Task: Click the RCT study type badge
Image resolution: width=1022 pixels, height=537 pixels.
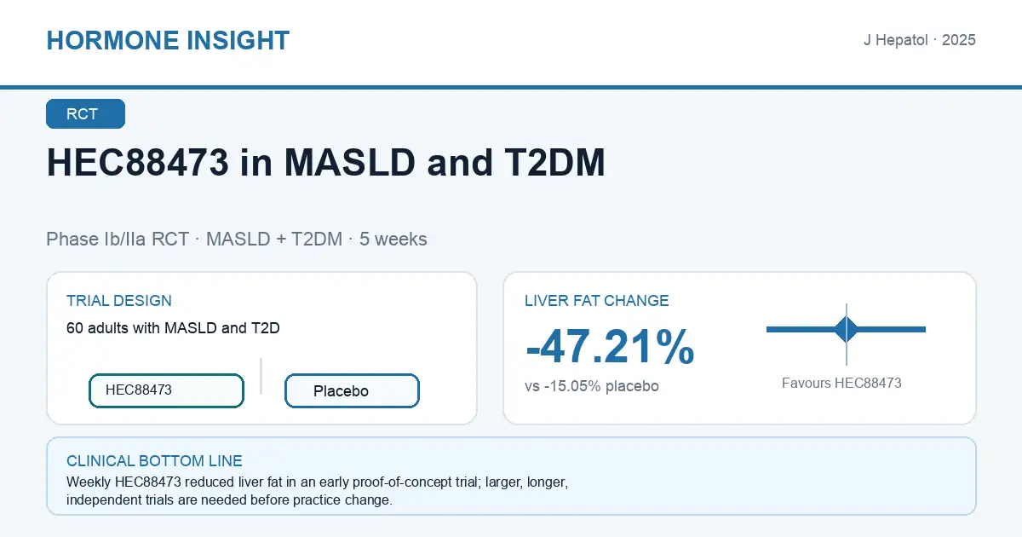Action: (85, 114)
